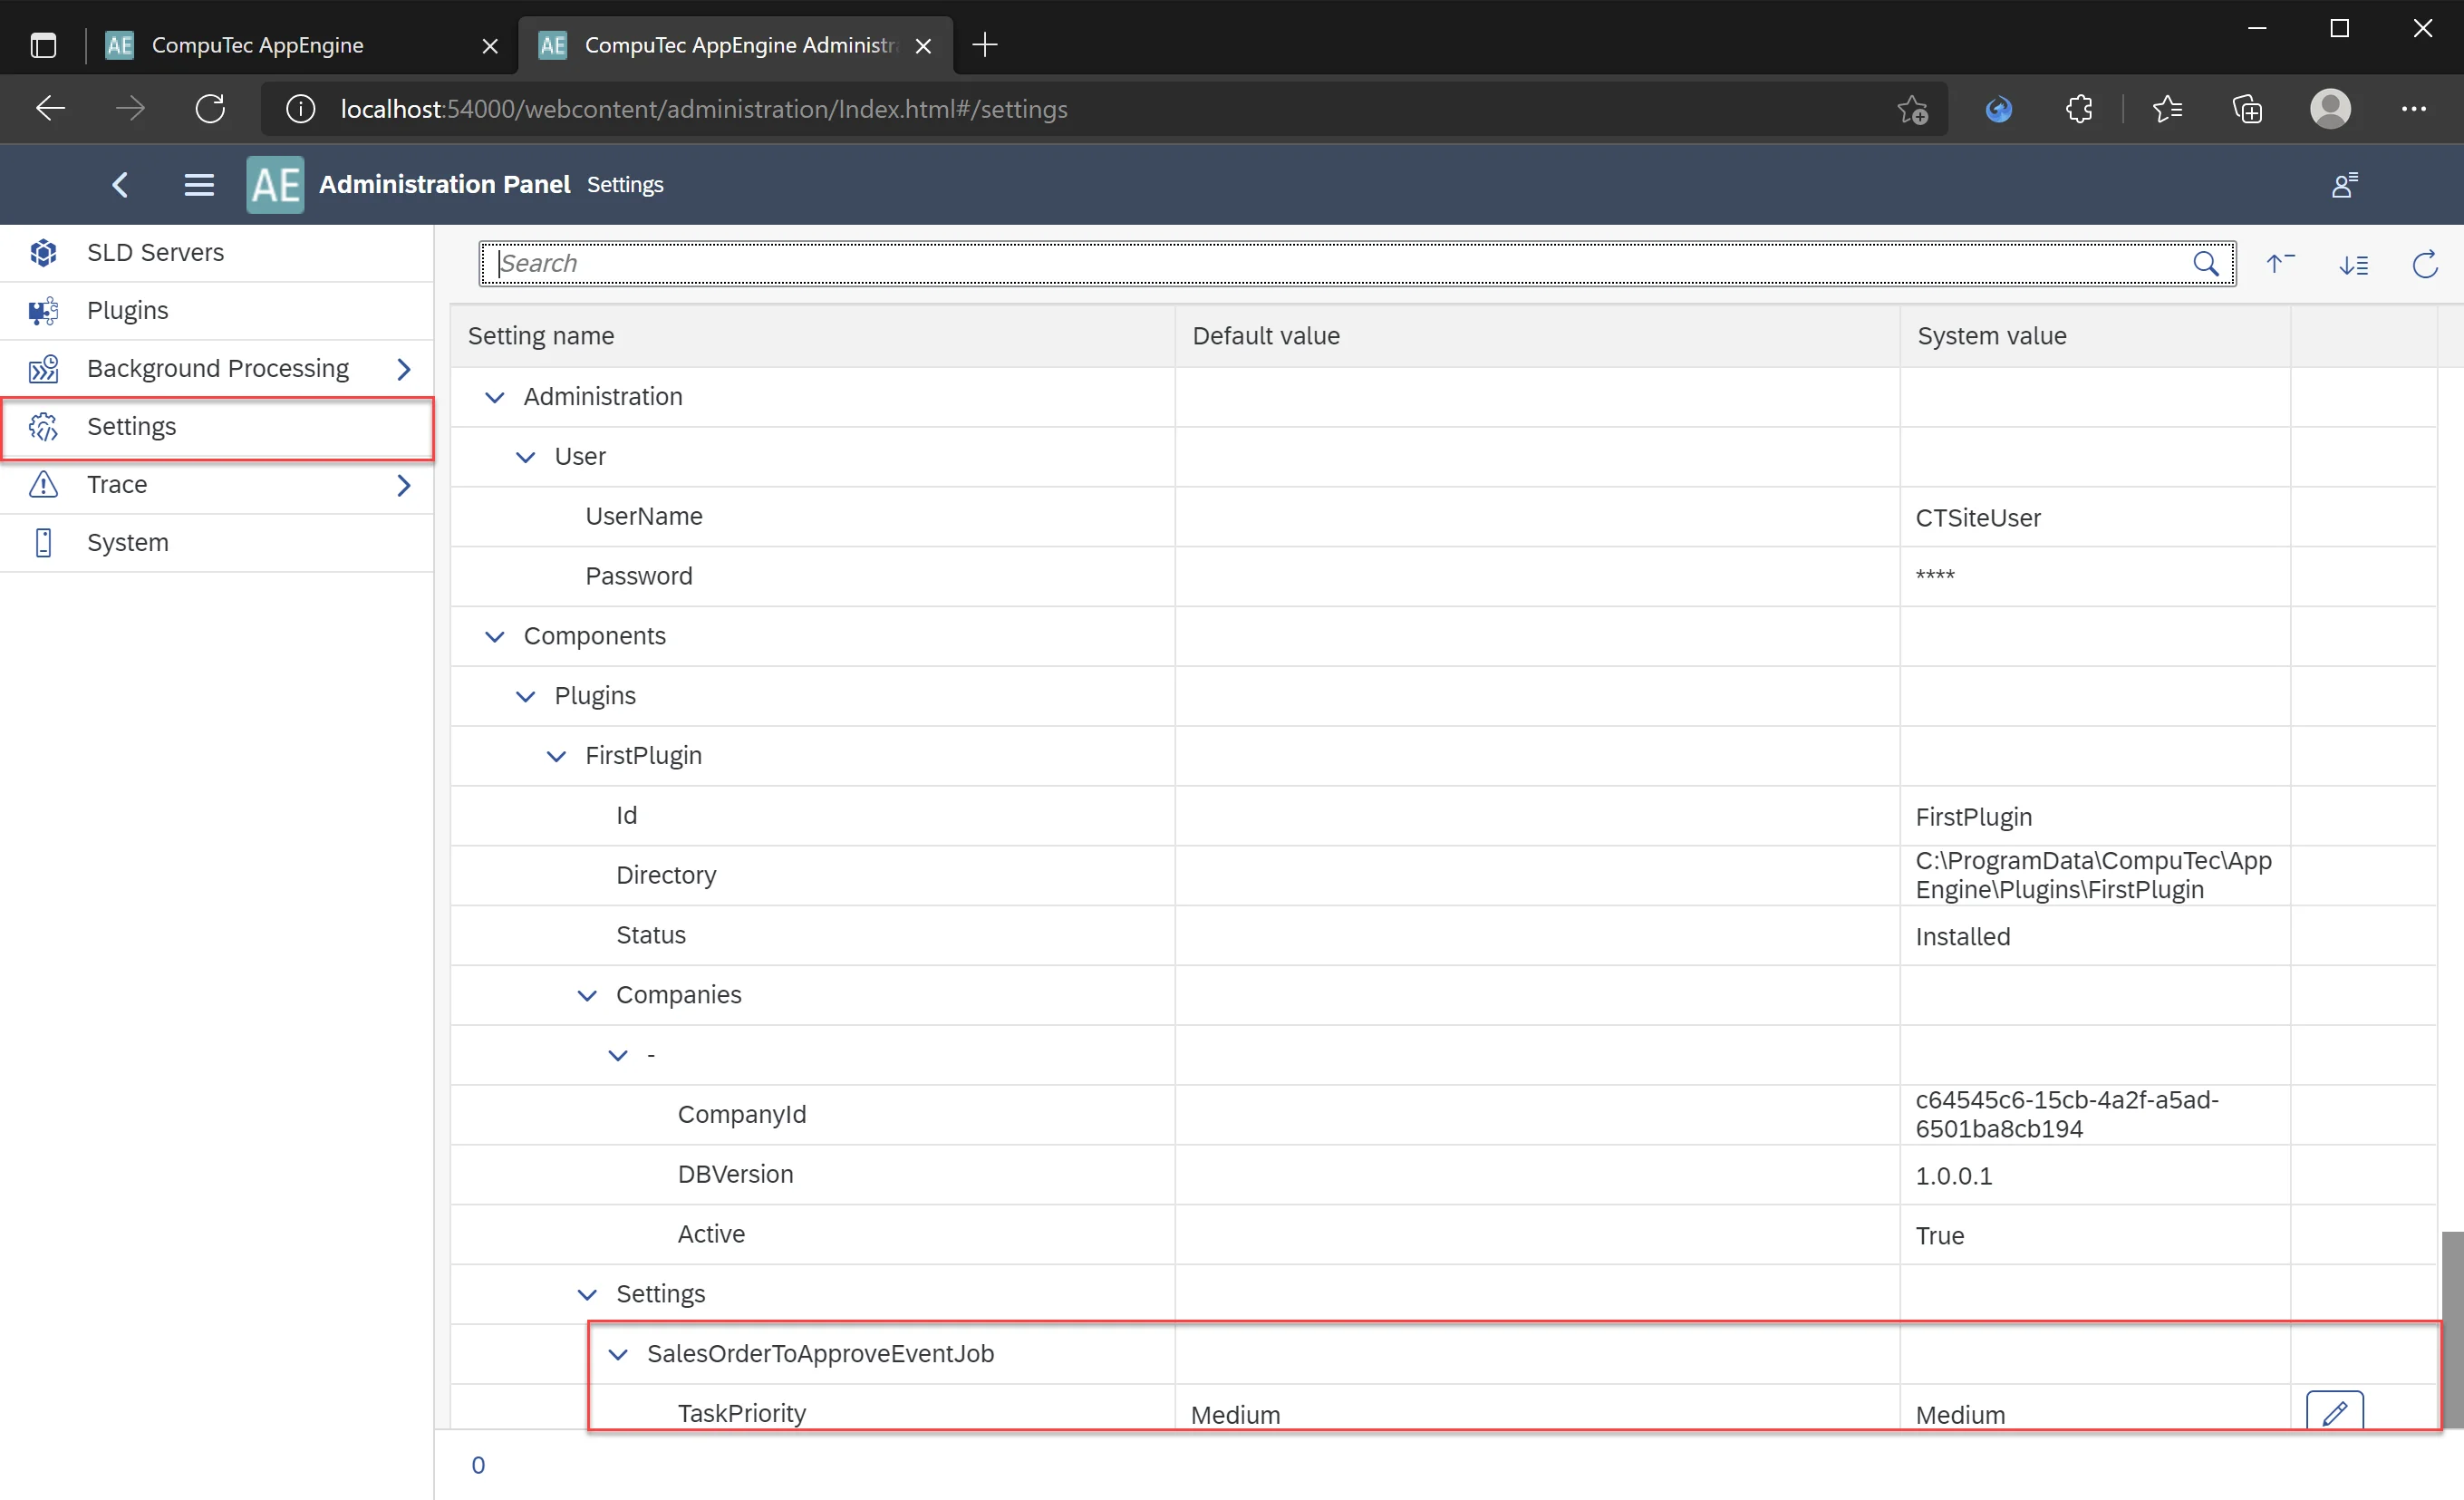2464x1500 pixels.
Task: Toggle the Components section collapse arrow
Action: pos(497,635)
